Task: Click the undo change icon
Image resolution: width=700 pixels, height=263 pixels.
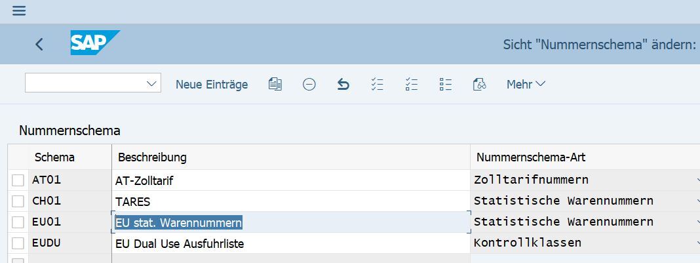Action: (343, 84)
